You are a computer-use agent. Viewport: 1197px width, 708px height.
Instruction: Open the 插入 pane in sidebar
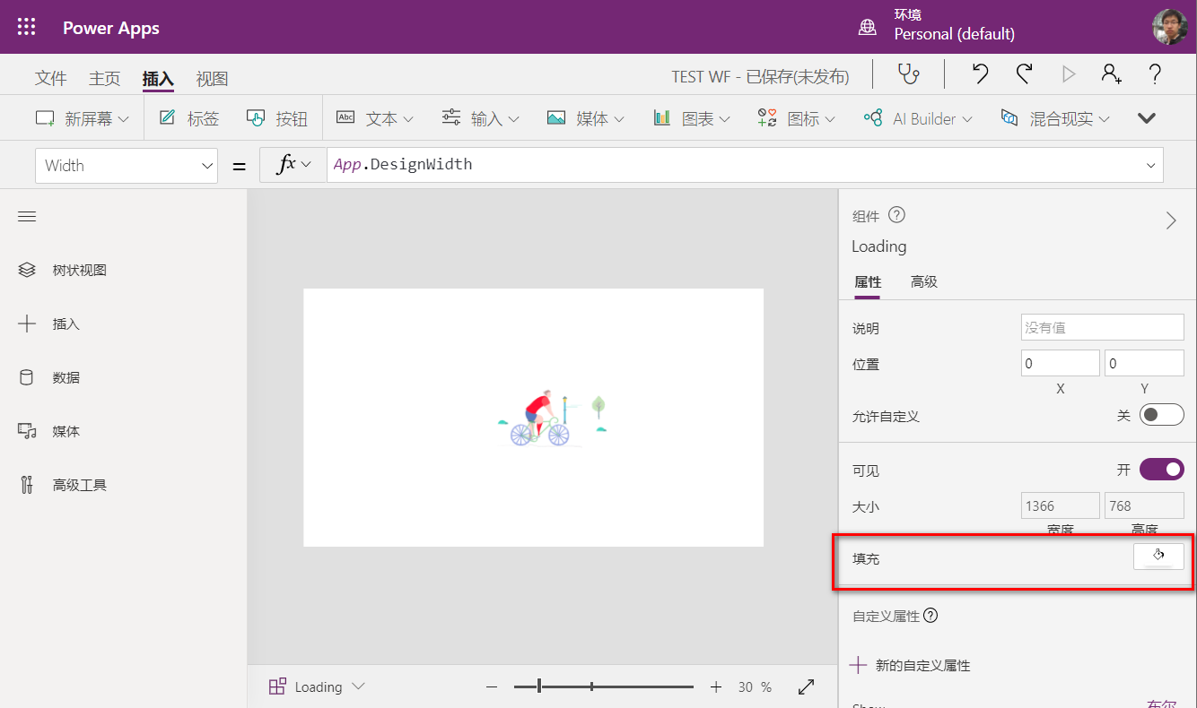pos(49,324)
